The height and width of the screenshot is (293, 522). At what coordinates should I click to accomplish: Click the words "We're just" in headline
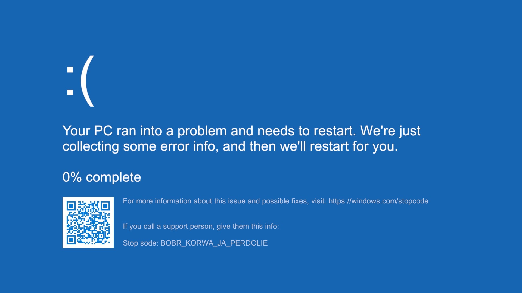(390, 131)
